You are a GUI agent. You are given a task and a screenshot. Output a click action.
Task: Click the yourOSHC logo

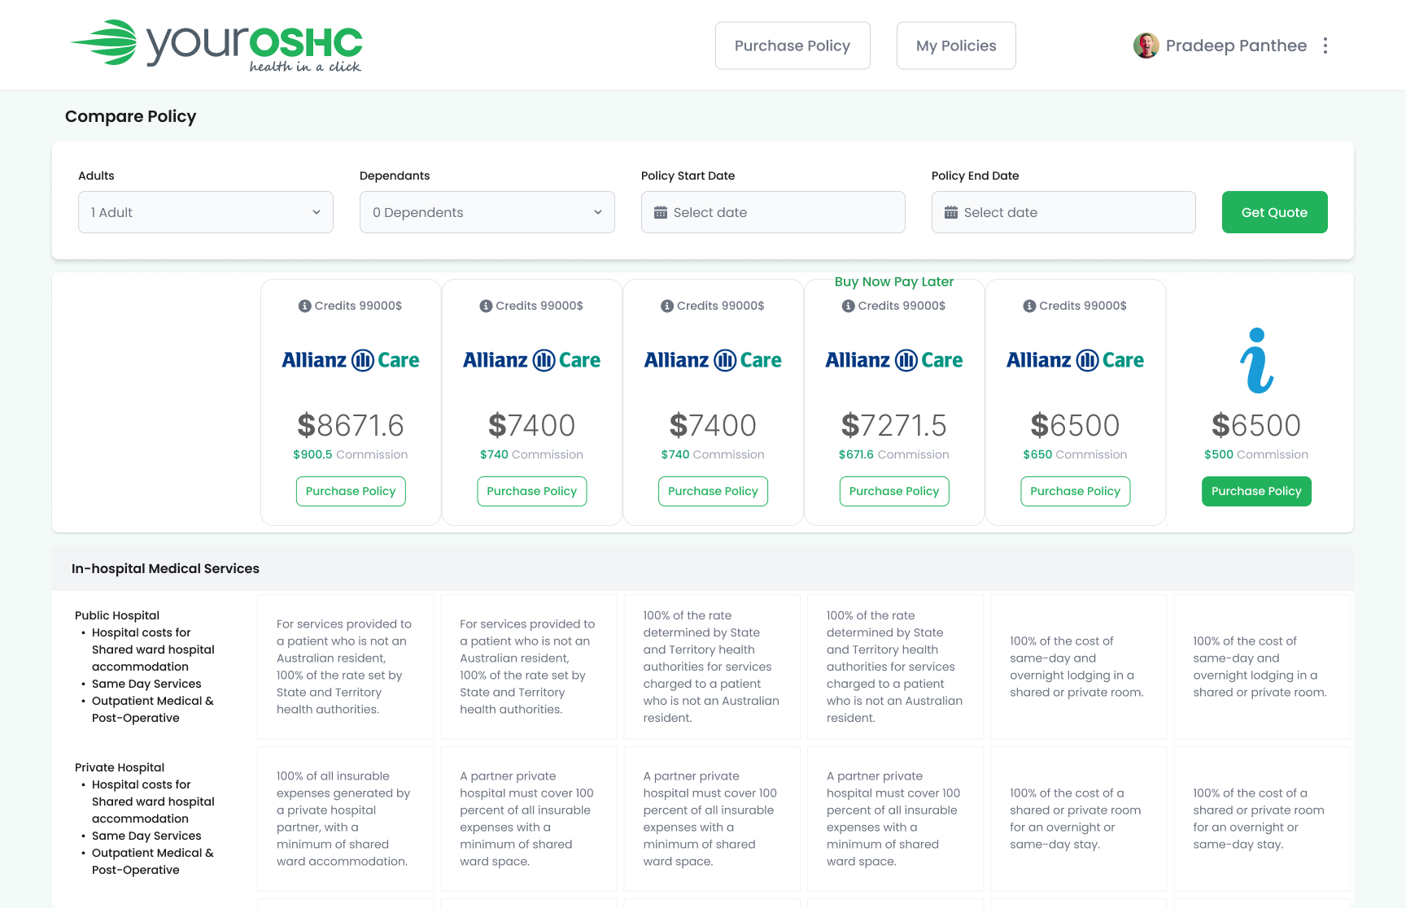click(216, 46)
